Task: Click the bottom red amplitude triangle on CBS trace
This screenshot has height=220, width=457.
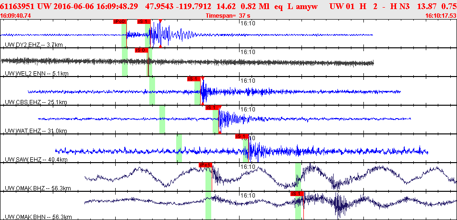Action: click(203, 104)
